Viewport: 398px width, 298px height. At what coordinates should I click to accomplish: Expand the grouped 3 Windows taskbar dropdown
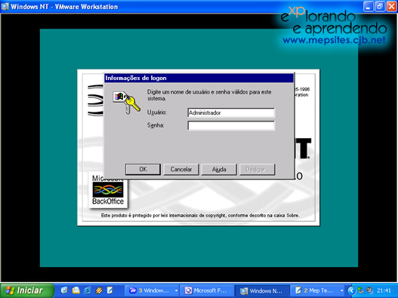click(x=176, y=290)
